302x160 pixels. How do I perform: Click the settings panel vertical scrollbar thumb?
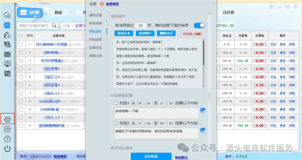tap(209, 96)
